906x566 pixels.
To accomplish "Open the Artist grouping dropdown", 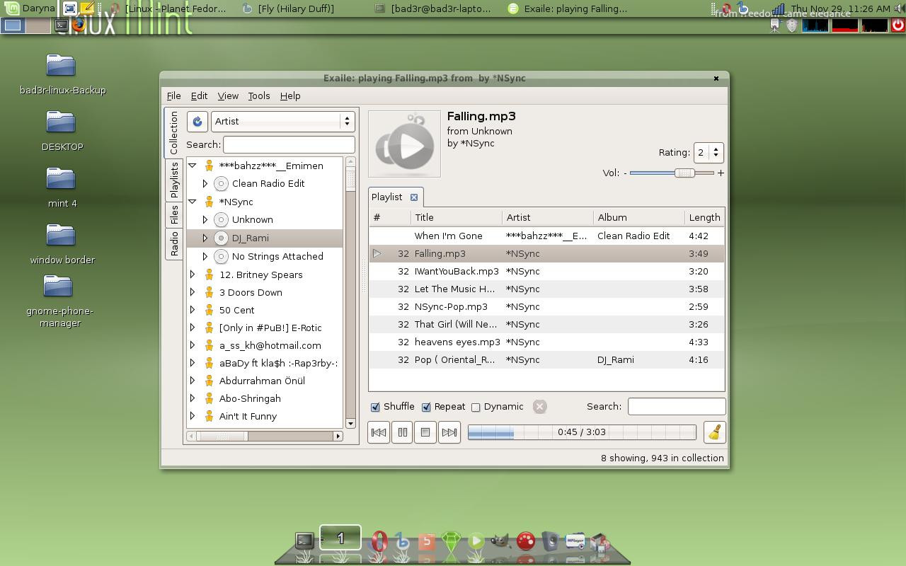I will click(282, 121).
